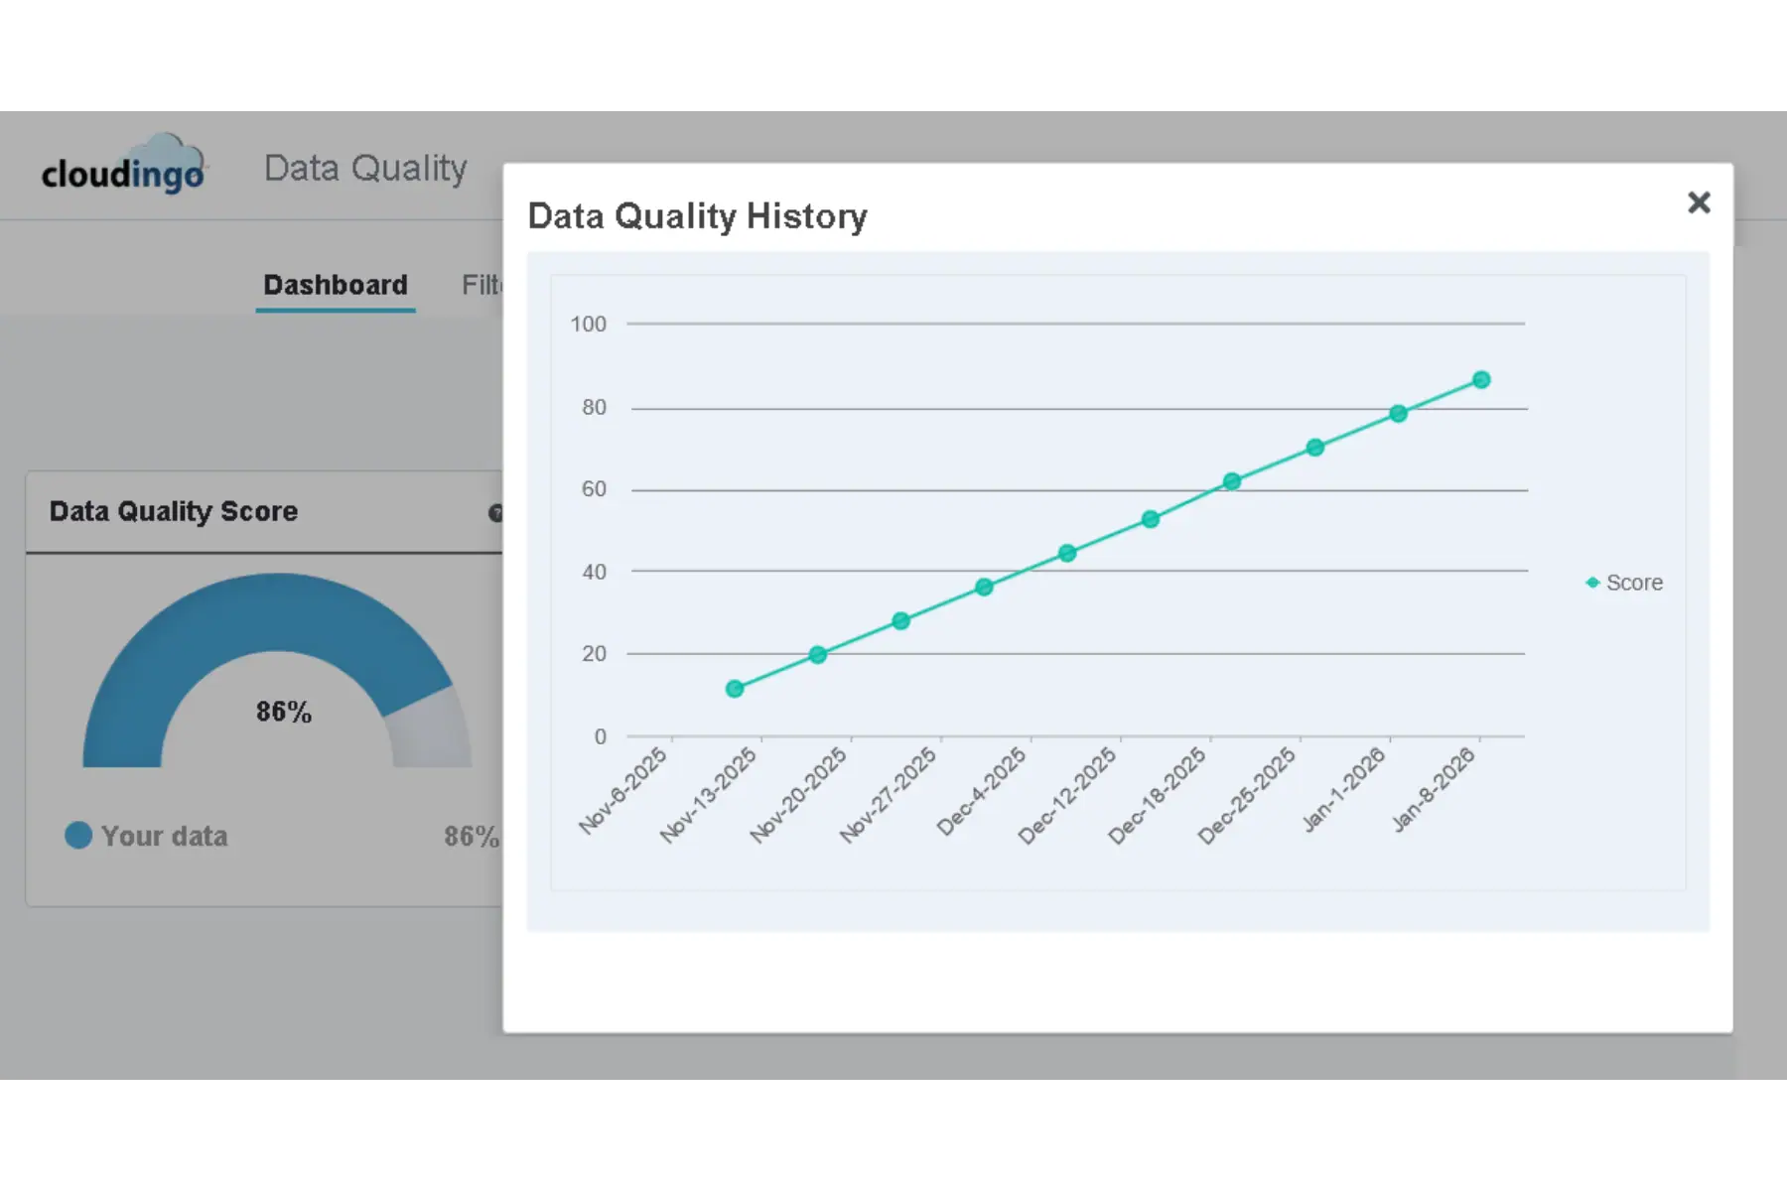The width and height of the screenshot is (1787, 1191).
Task: Click the help icon beside Data Quality Score
Action: coord(495,513)
